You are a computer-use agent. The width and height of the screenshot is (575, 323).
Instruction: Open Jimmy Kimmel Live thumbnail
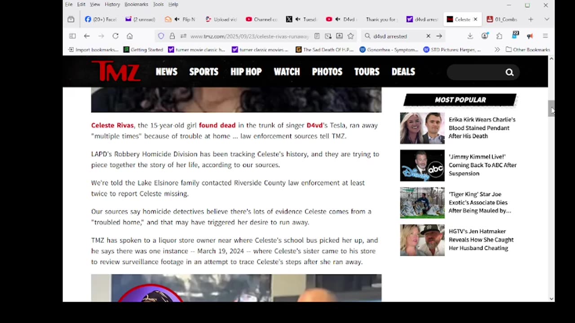(x=422, y=166)
